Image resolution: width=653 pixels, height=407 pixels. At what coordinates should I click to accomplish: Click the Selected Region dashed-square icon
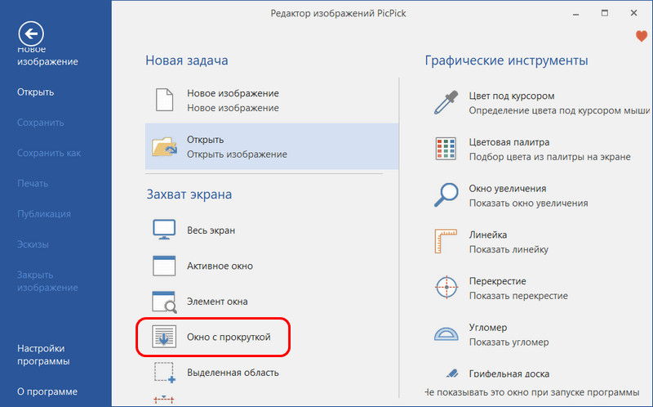165,373
